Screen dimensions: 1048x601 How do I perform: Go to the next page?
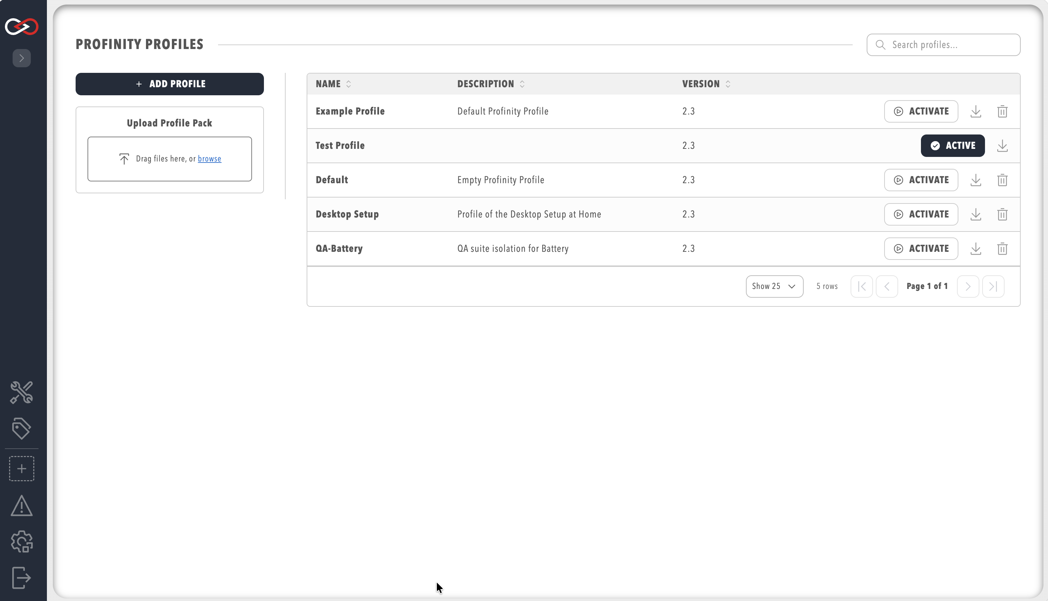pos(968,286)
